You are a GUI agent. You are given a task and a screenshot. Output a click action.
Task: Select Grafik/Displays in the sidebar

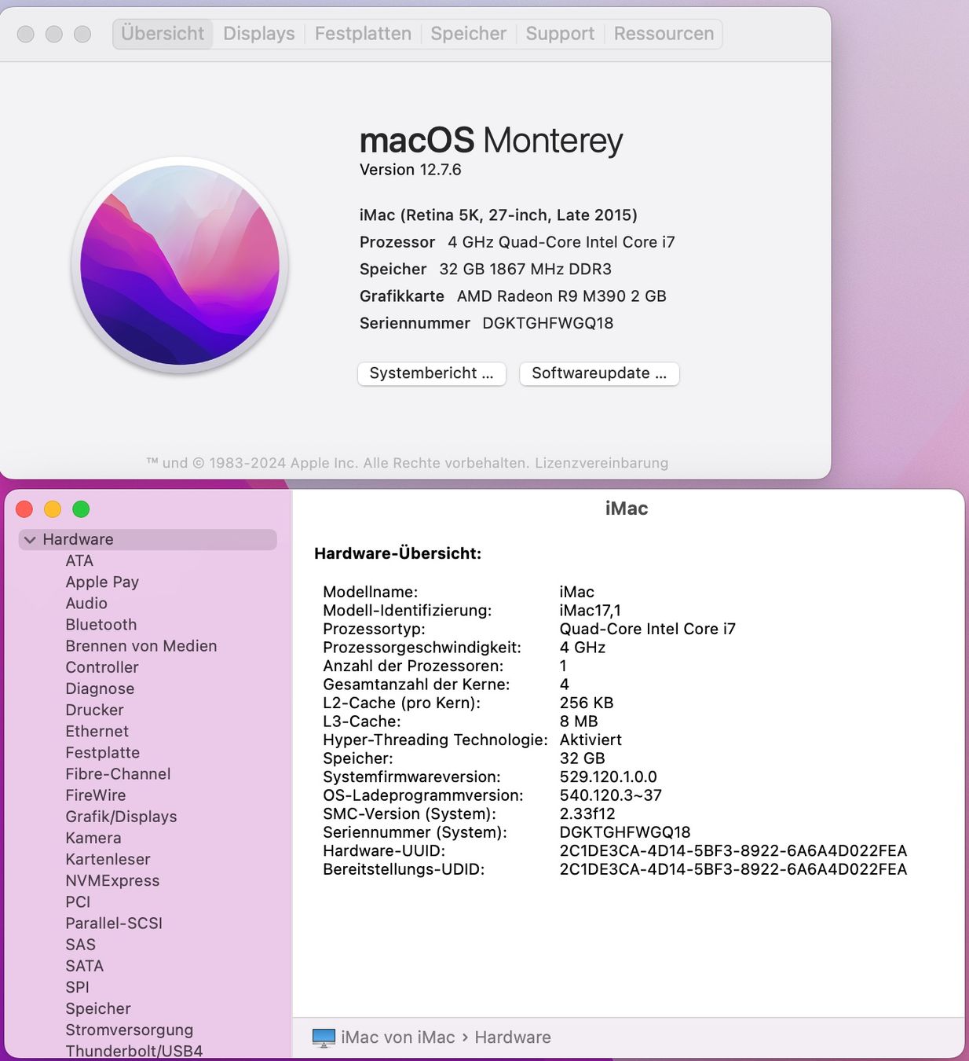121,817
